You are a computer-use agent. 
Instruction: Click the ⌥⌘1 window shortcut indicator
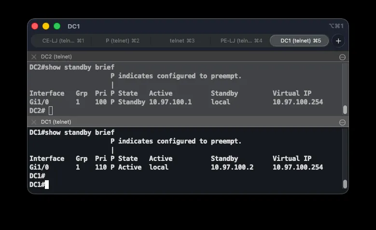[x=336, y=26]
